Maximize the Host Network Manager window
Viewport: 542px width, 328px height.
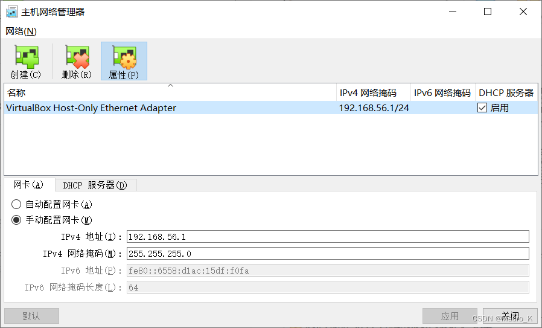click(488, 11)
